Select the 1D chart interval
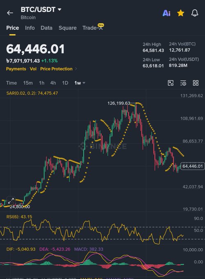Image resolution: width=205 pixels, height=279 pixels. pyautogui.click(x=65, y=83)
